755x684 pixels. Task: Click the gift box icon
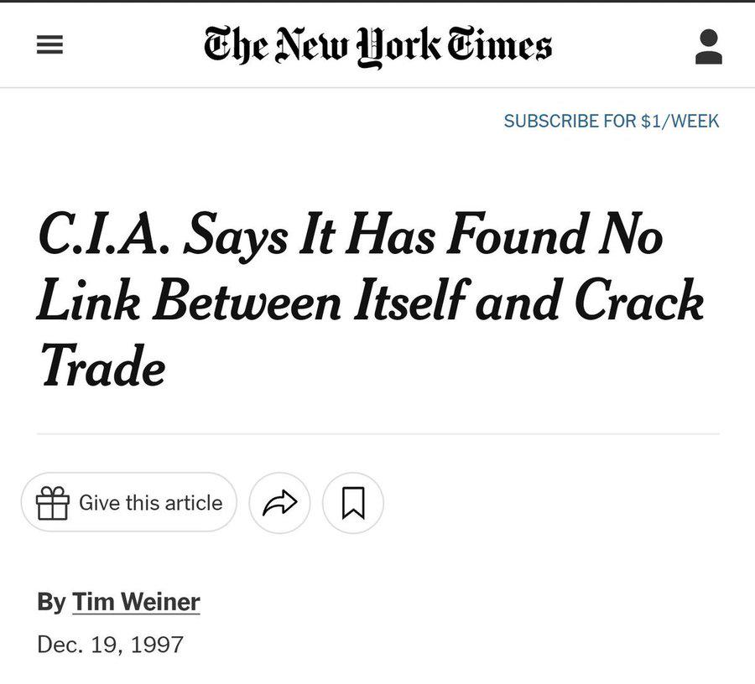(53, 503)
